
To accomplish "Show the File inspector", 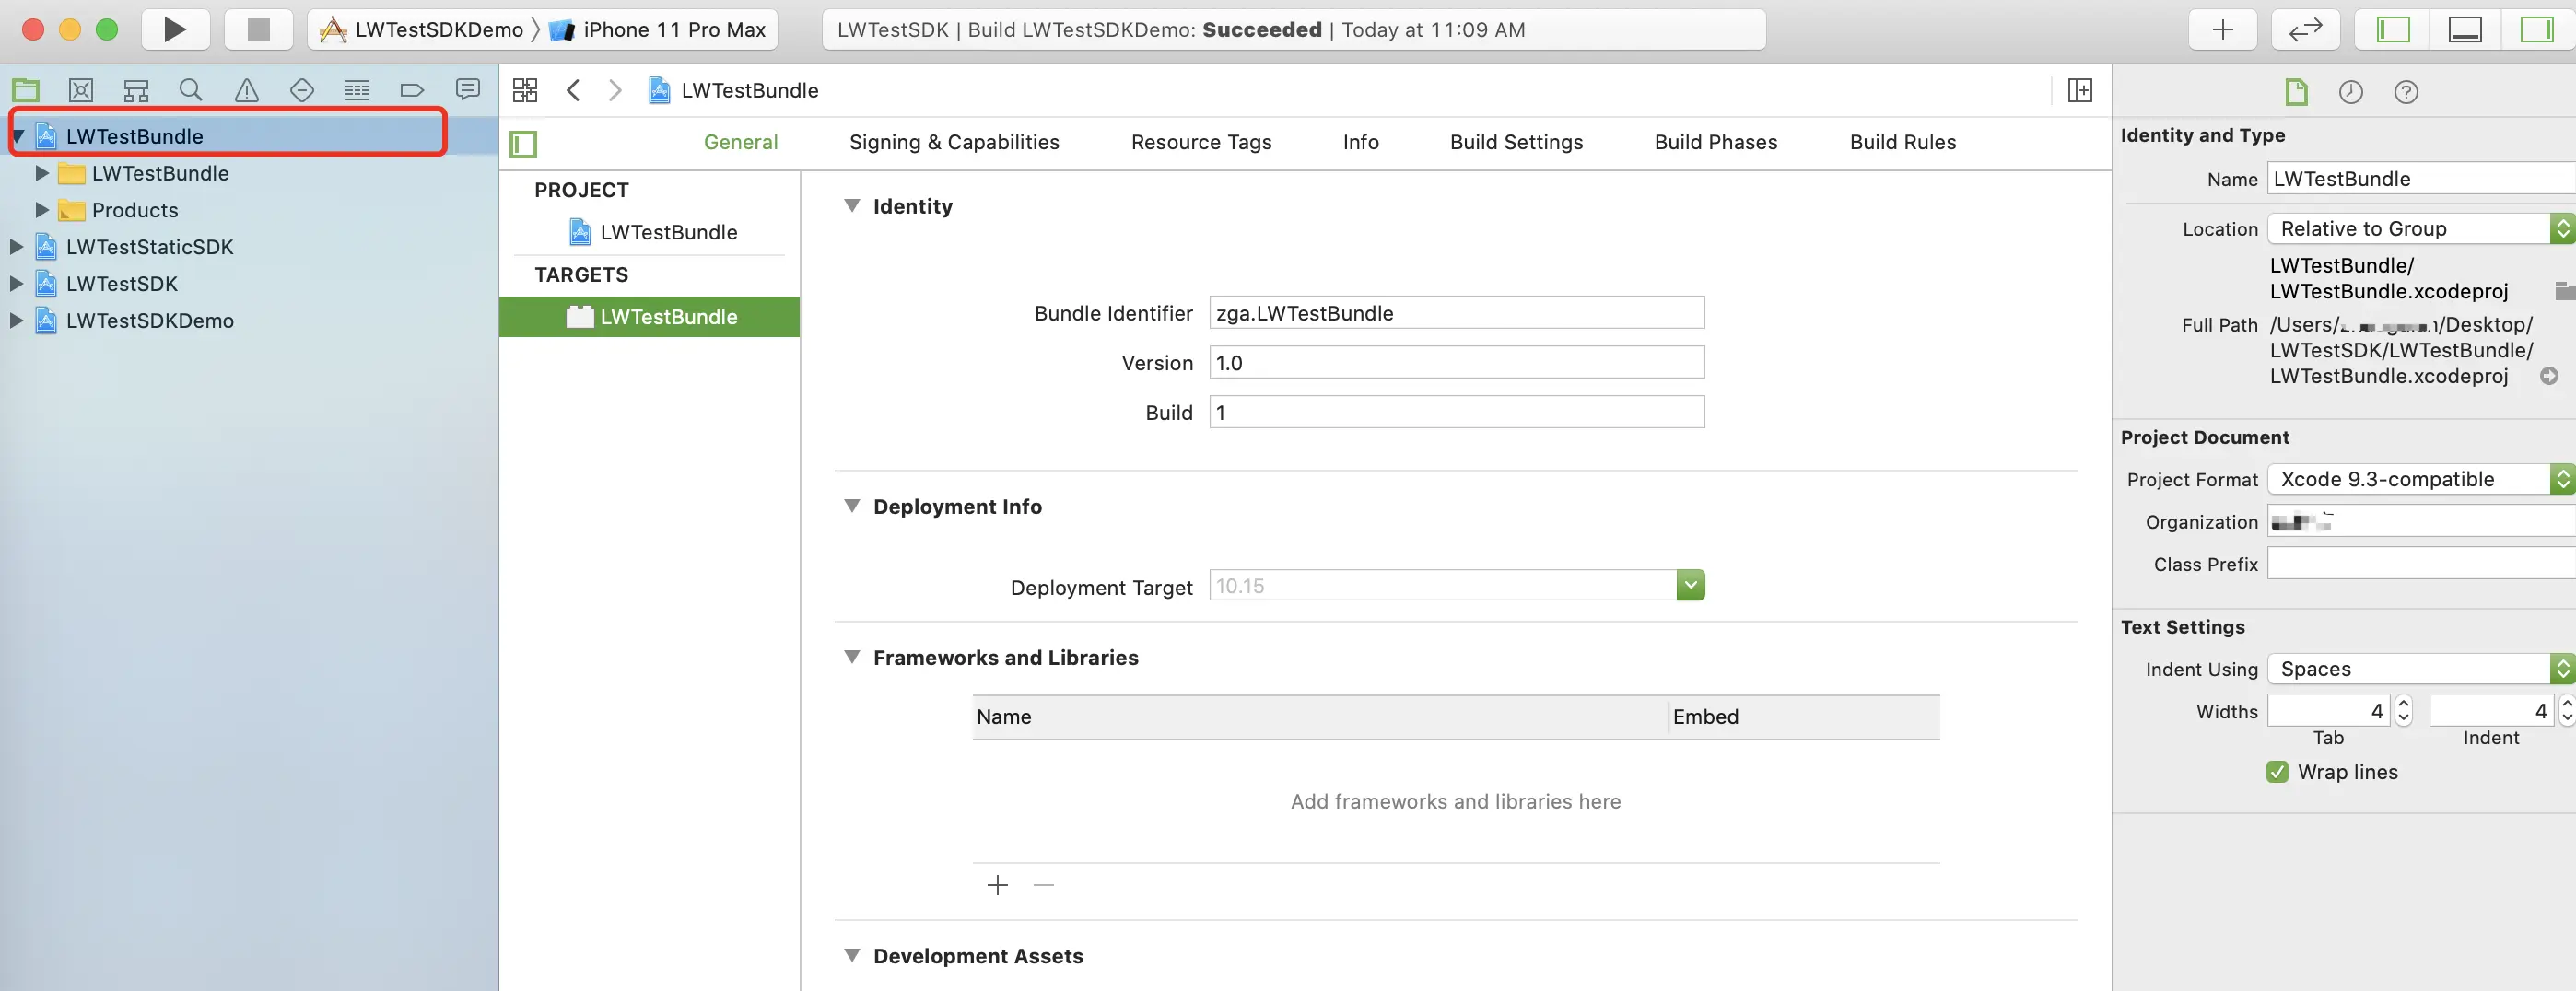I will point(2296,92).
